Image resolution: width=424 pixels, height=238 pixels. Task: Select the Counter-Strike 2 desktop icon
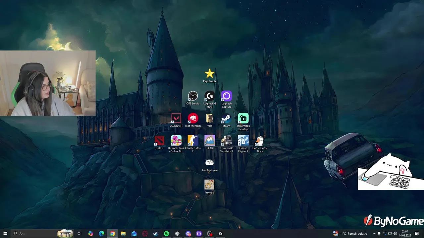193,144
